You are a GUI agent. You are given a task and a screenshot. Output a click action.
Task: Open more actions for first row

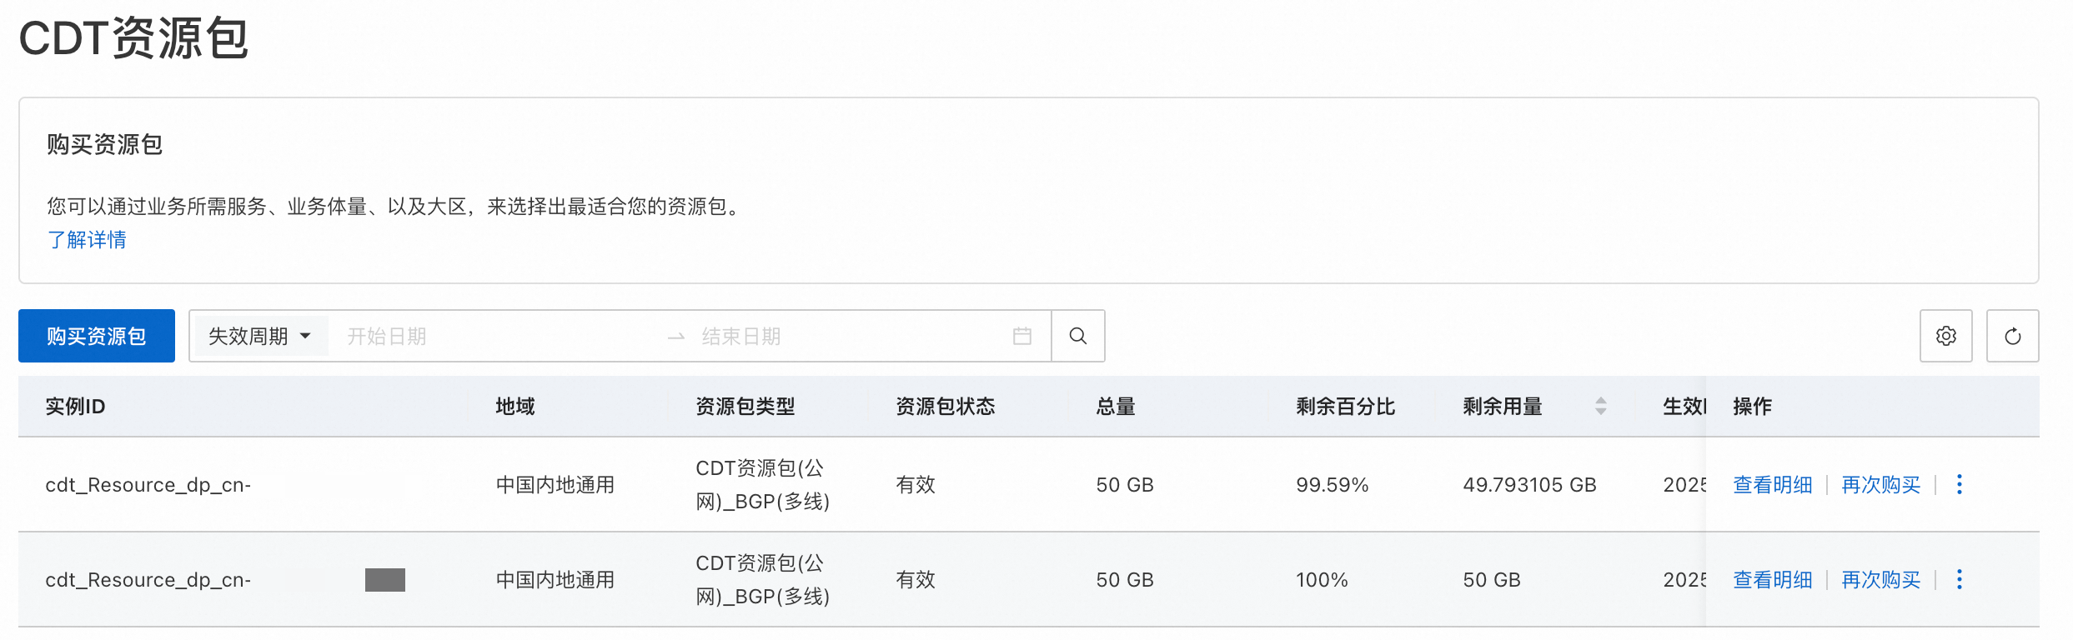point(1960,484)
